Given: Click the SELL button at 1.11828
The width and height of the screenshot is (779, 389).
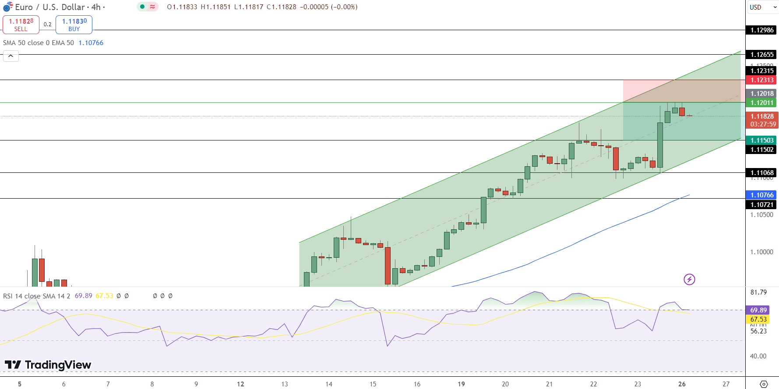Looking at the screenshot, I should pos(21,25).
